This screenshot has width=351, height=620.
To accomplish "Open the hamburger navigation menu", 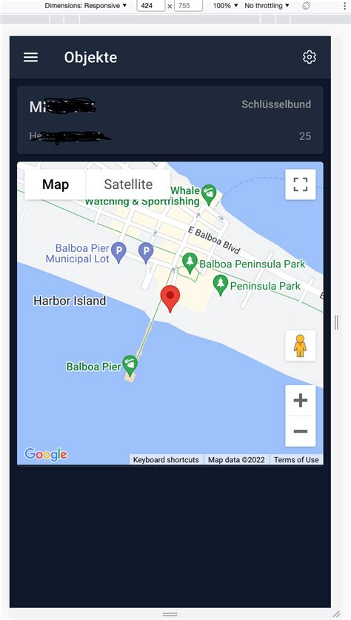I will [x=30, y=57].
